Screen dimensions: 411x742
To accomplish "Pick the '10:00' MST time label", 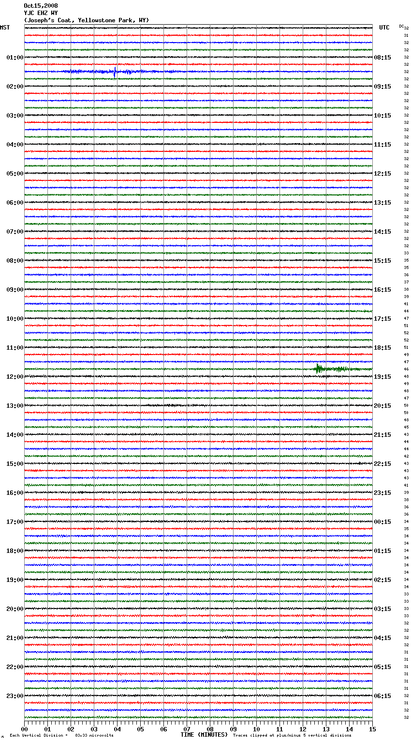I will click(x=15, y=319).
